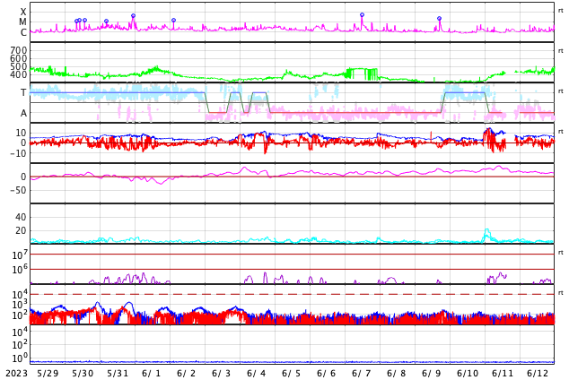Click the '500' speed axis label

pos(19,66)
